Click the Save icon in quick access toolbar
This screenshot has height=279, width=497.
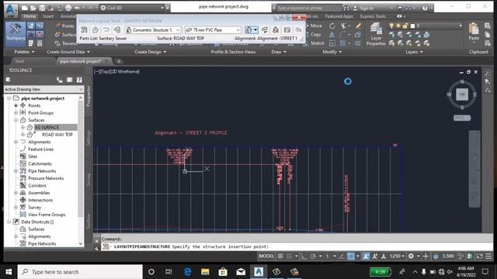click(42, 8)
